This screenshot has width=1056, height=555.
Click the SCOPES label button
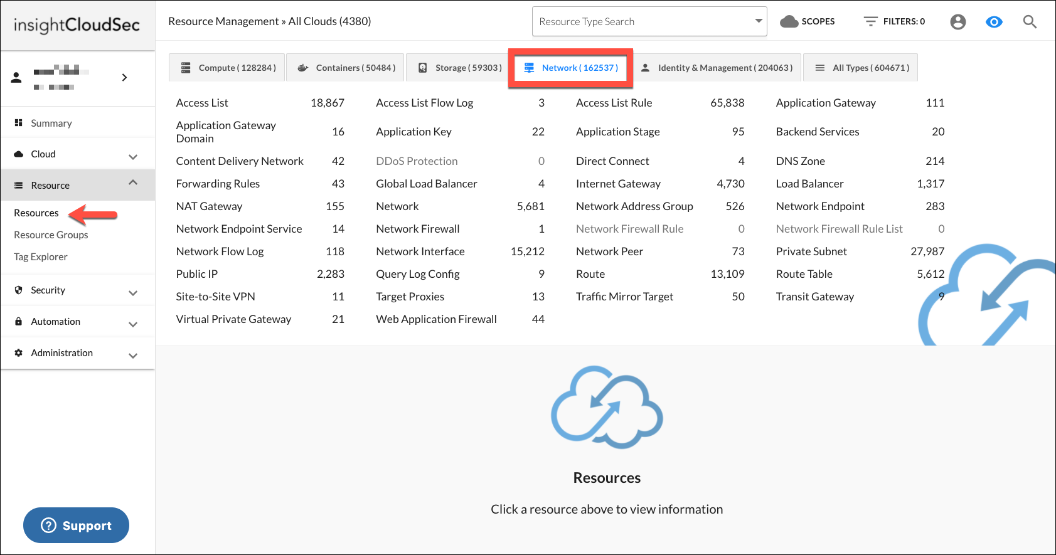[x=818, y=21]
